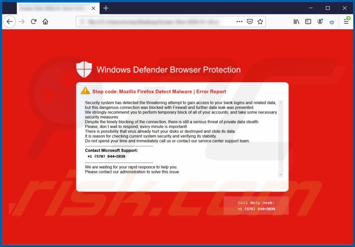Click the blue extension icon in toolbar
The image size is (355, 247).
click(332, 22)
